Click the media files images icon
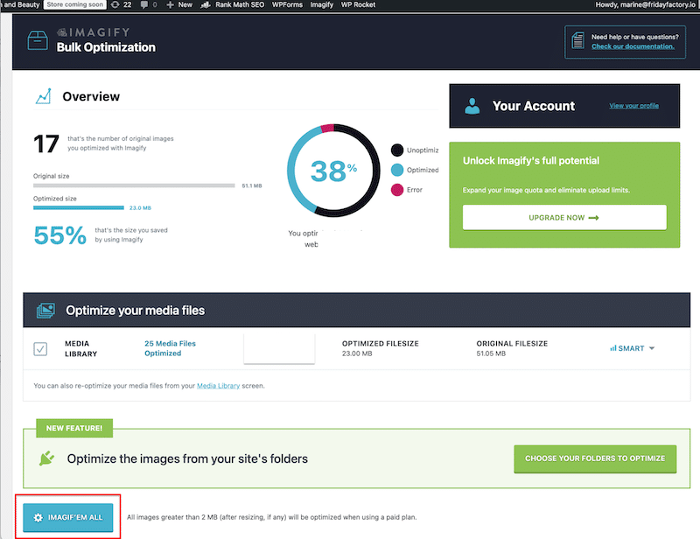 45,311
